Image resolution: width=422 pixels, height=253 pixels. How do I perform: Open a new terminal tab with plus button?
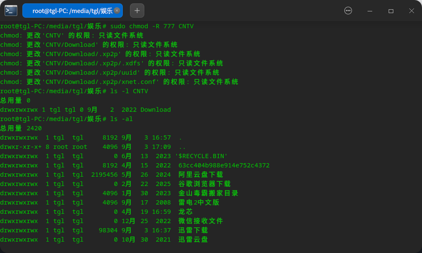(137, 11)
